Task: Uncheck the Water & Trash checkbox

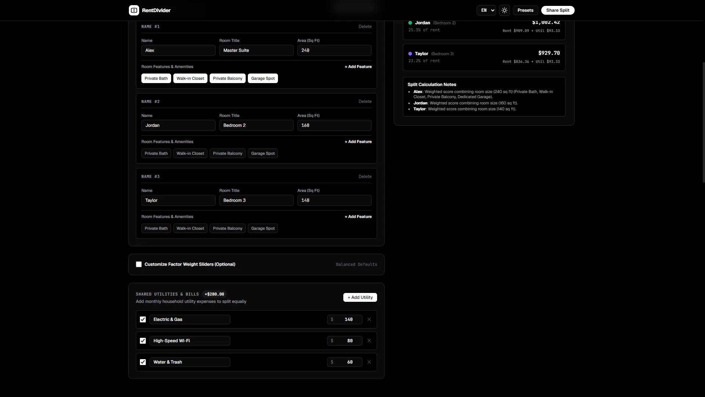Action: (143, 362)
